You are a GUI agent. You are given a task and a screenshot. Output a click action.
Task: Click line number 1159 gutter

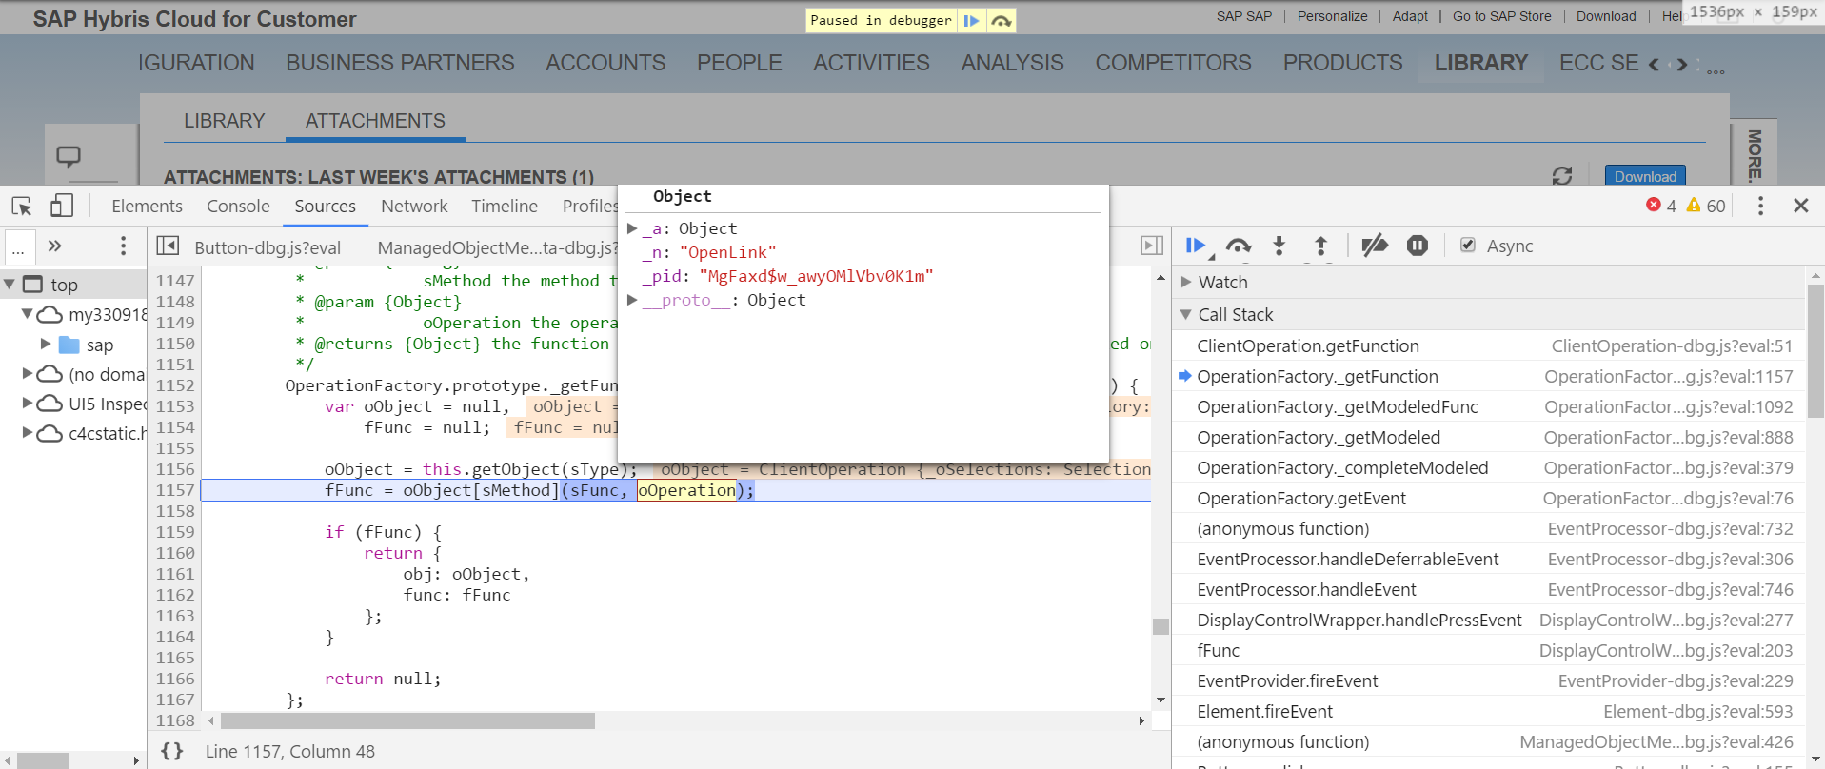pos(175,532)
